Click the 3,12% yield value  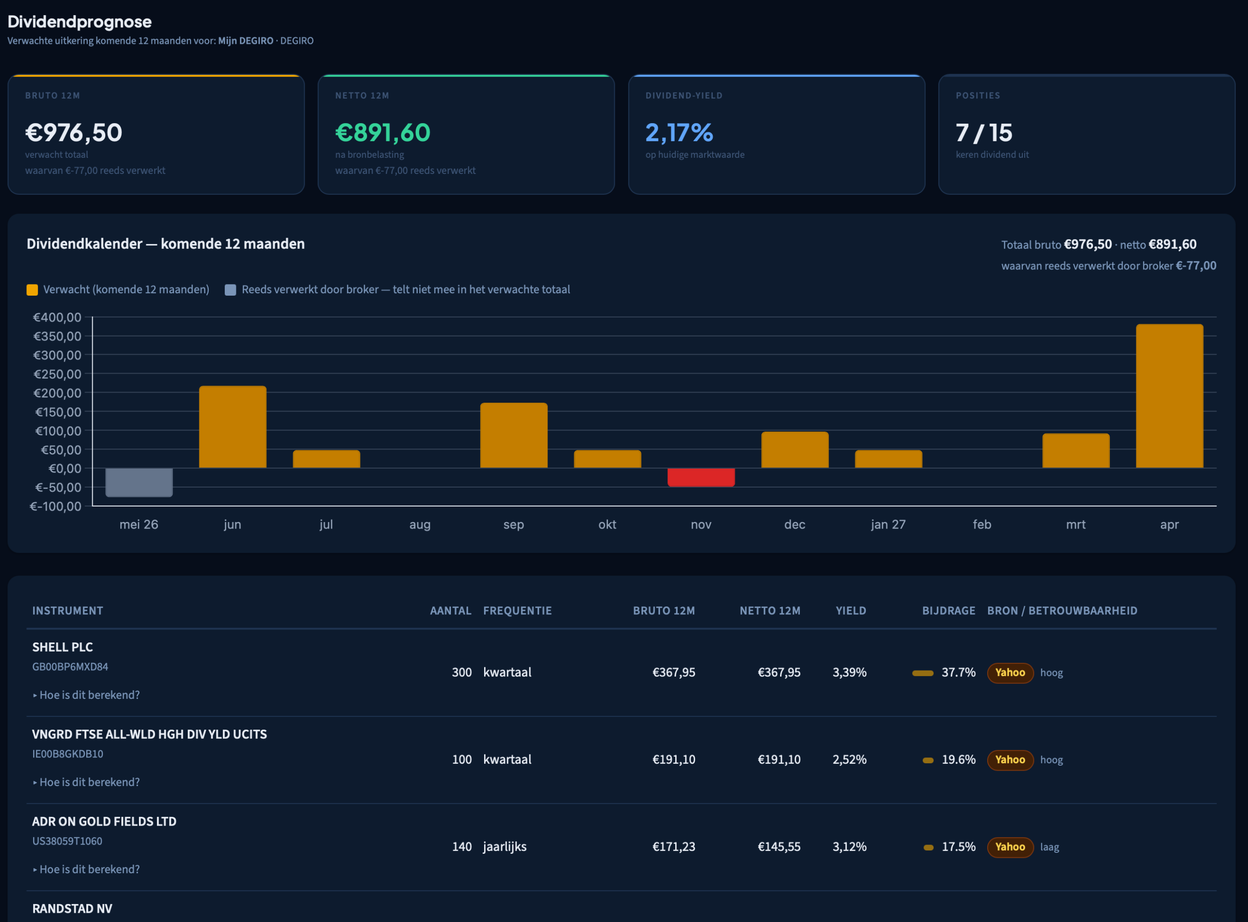click(850, 847)
